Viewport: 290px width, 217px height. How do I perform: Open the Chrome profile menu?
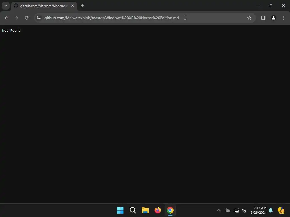tap(273, 18)
